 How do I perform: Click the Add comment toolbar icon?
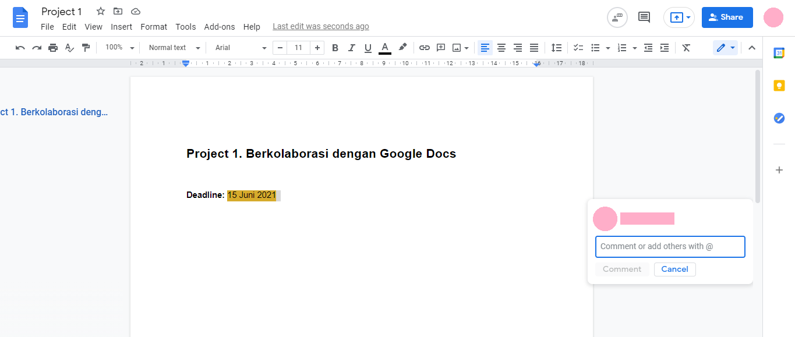pos(441,48)
